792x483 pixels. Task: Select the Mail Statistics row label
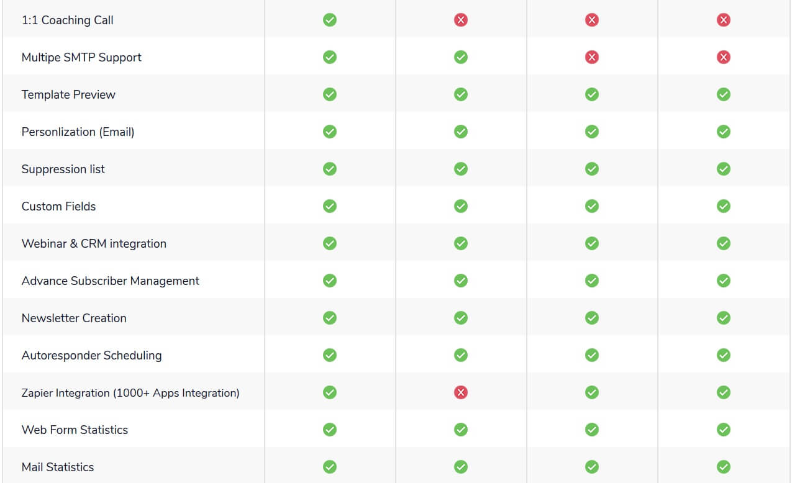(x=58, y=467)
